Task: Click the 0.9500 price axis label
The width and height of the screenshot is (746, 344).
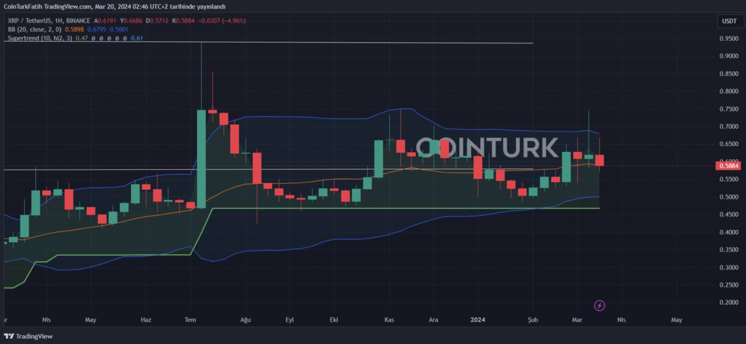Action: (730, 38)
